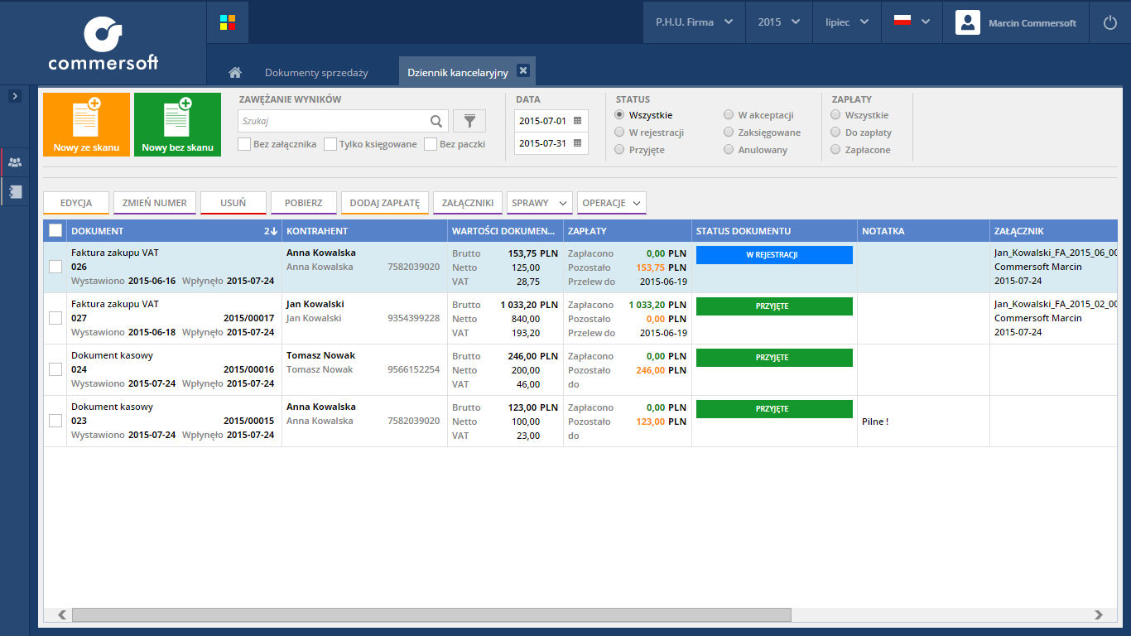Close the Dziennik kancelaryjny tab
The width and height of the screenshot is (1131, 636).
[x=522, y=70]
